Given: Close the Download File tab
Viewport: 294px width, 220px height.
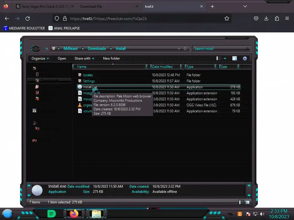Looking at the screenshot, I should click(137, 6).
